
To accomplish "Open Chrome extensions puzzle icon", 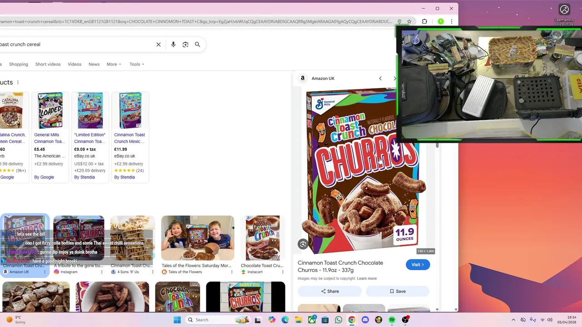I will point(425,21).
